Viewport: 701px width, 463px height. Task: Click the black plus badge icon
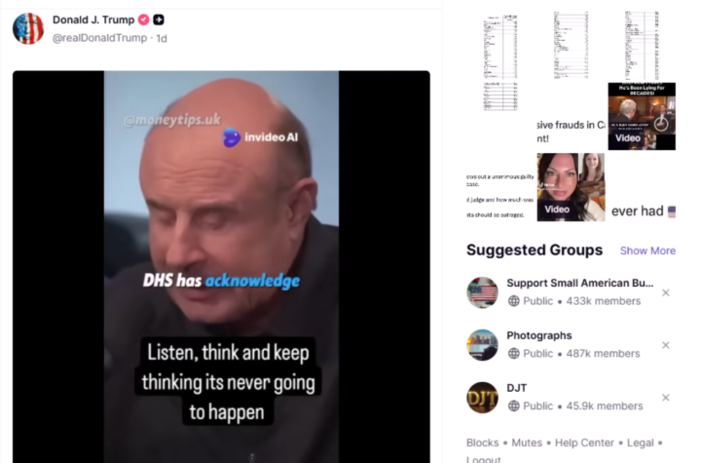pos(159,19)
